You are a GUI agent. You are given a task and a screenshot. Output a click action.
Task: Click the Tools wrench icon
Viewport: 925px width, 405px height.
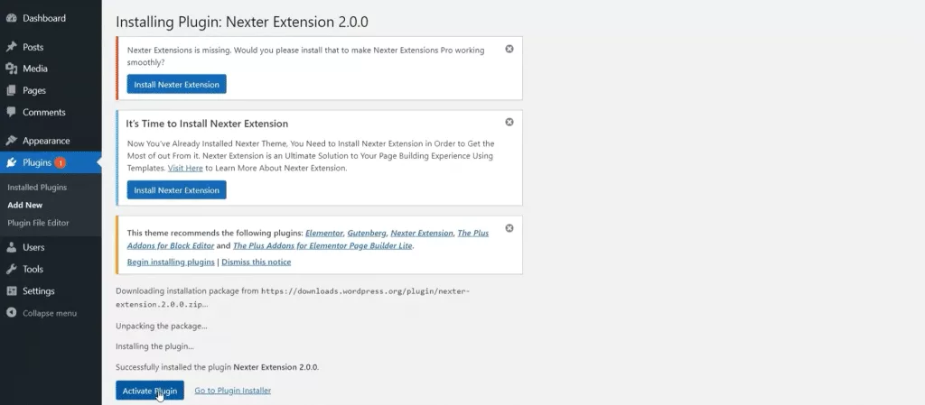click(11, 269)
